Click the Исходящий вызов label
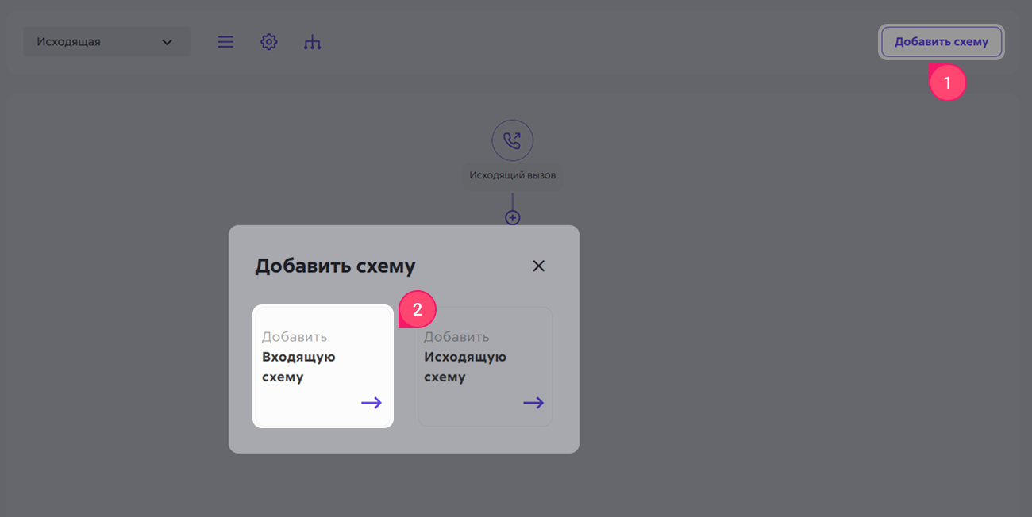Image resolution: width=1032 pixels, height=517 pixels. pyautogui.click(x=513, y=175)
